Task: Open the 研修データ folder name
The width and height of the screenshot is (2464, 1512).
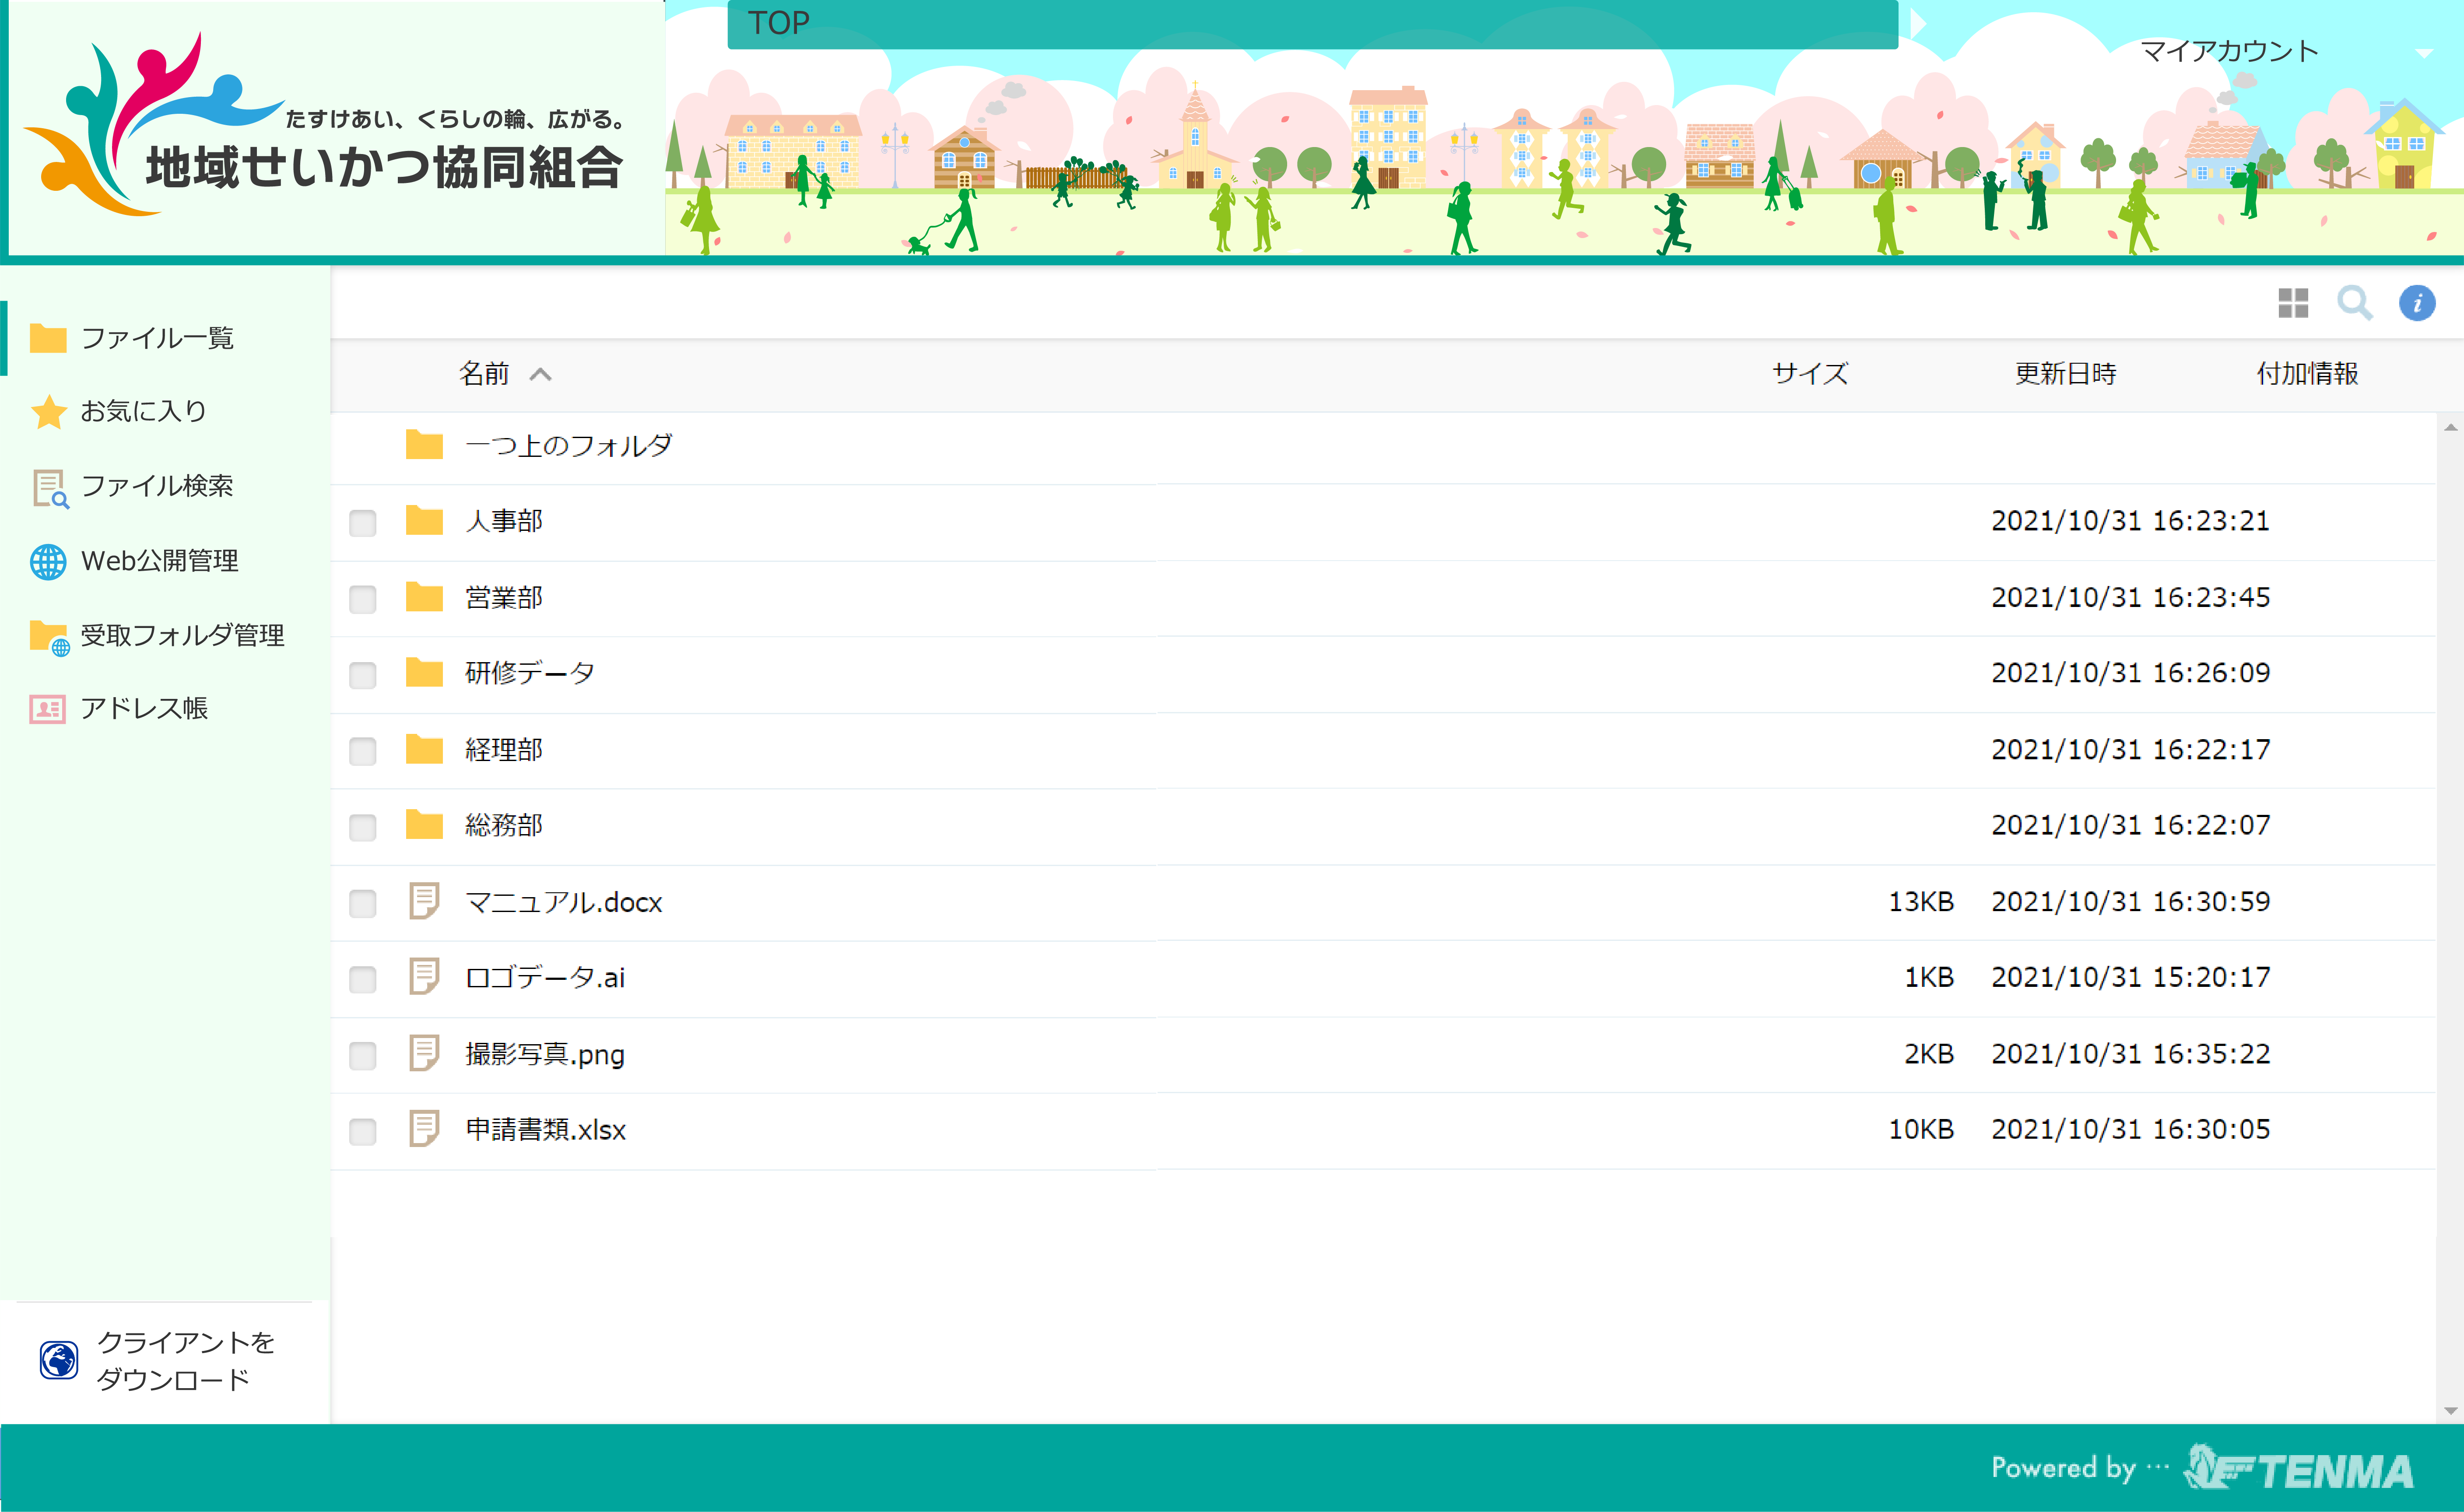Action: tap(530, 673)
